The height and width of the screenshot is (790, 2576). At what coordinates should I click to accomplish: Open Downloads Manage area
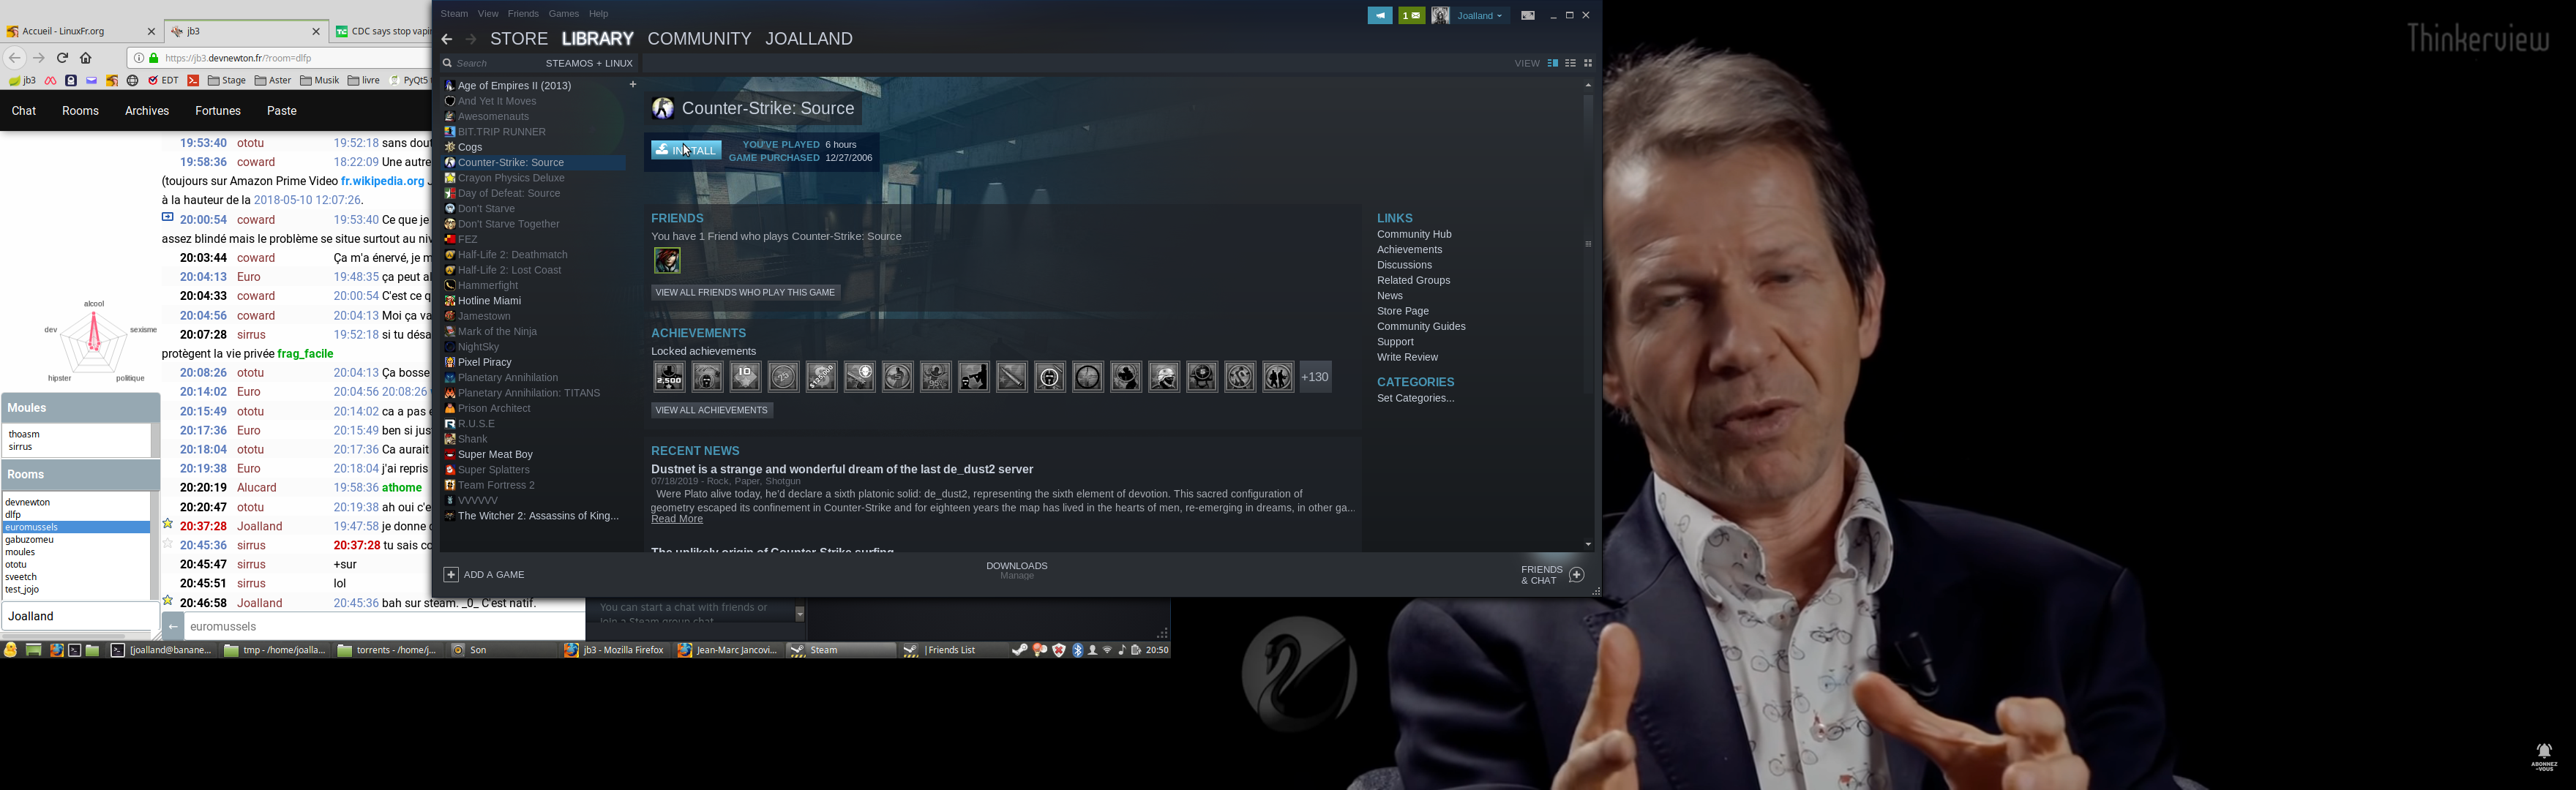1016,570
